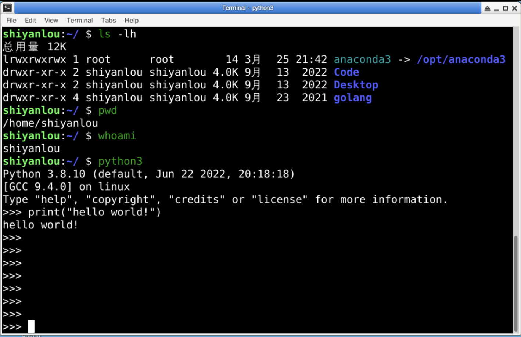Image resolution: width=521 pixels, height=337 pixels.
Task: Click the 'Type "help"' information line
Action: [x=225, y=199]
